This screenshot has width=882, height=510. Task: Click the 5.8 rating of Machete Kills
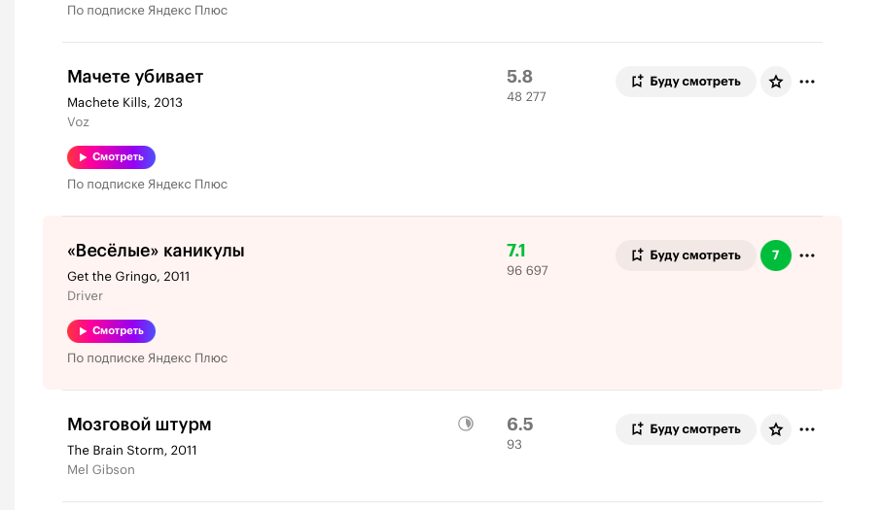(x=519, y=77)
